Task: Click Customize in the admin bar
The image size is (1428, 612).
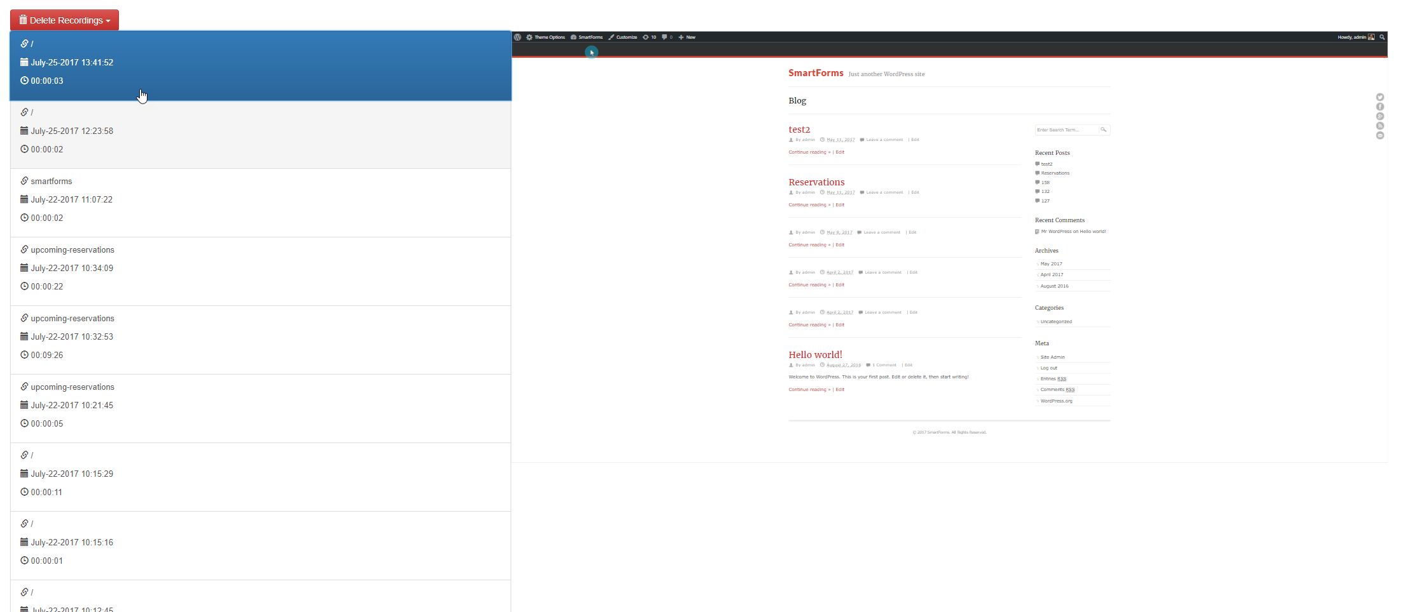Action: [x=622, y=37]
